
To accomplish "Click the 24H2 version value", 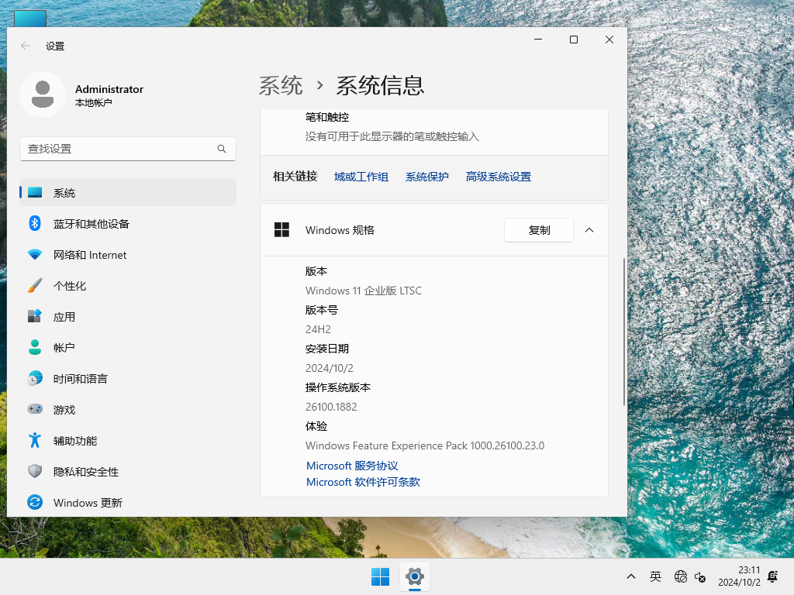I will pos(318,329).
